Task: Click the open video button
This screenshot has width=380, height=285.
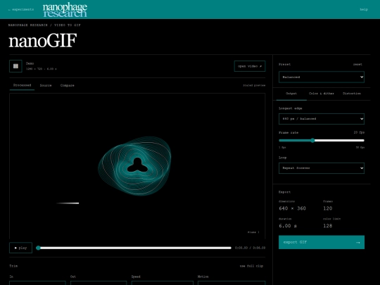Action: pyautogui.click(x=250, y=66)
